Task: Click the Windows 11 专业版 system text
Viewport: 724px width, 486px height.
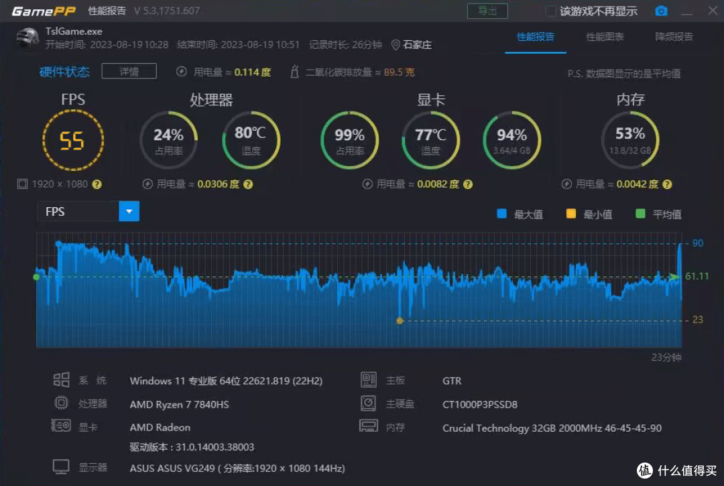Action: [x=226, y=381]
